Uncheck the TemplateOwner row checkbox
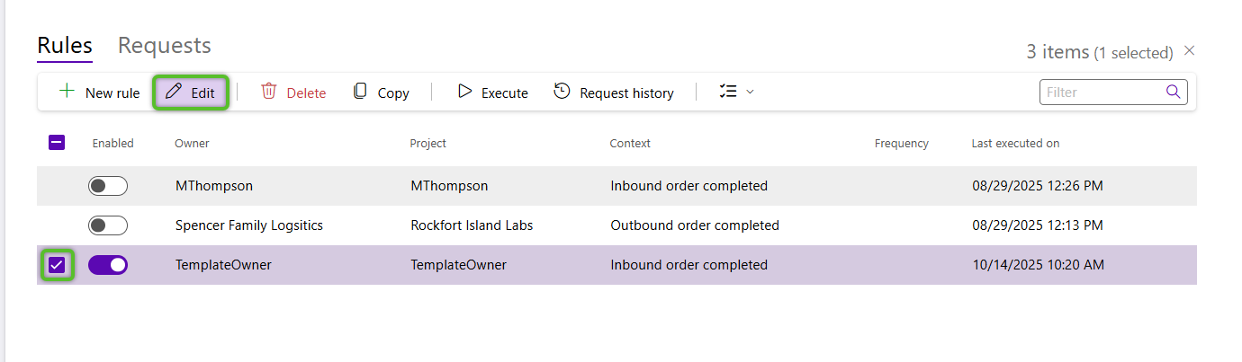 (x=57, y=265)
